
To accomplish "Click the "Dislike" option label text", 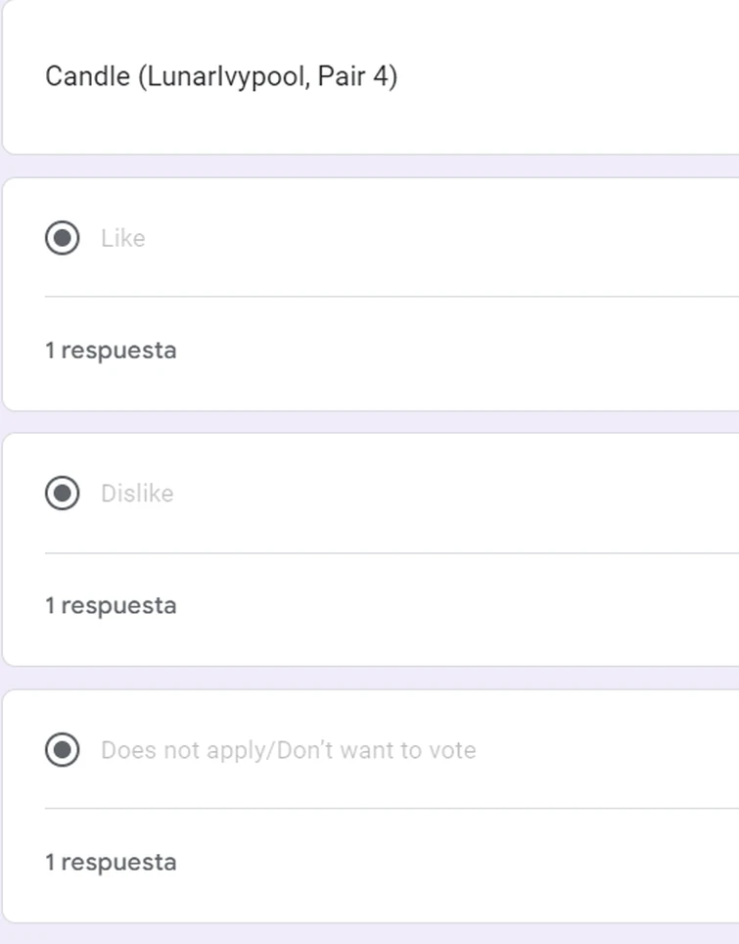I will [137, 494].
